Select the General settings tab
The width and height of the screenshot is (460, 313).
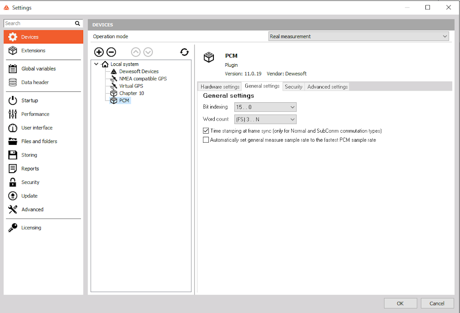(x=262, y=86)
